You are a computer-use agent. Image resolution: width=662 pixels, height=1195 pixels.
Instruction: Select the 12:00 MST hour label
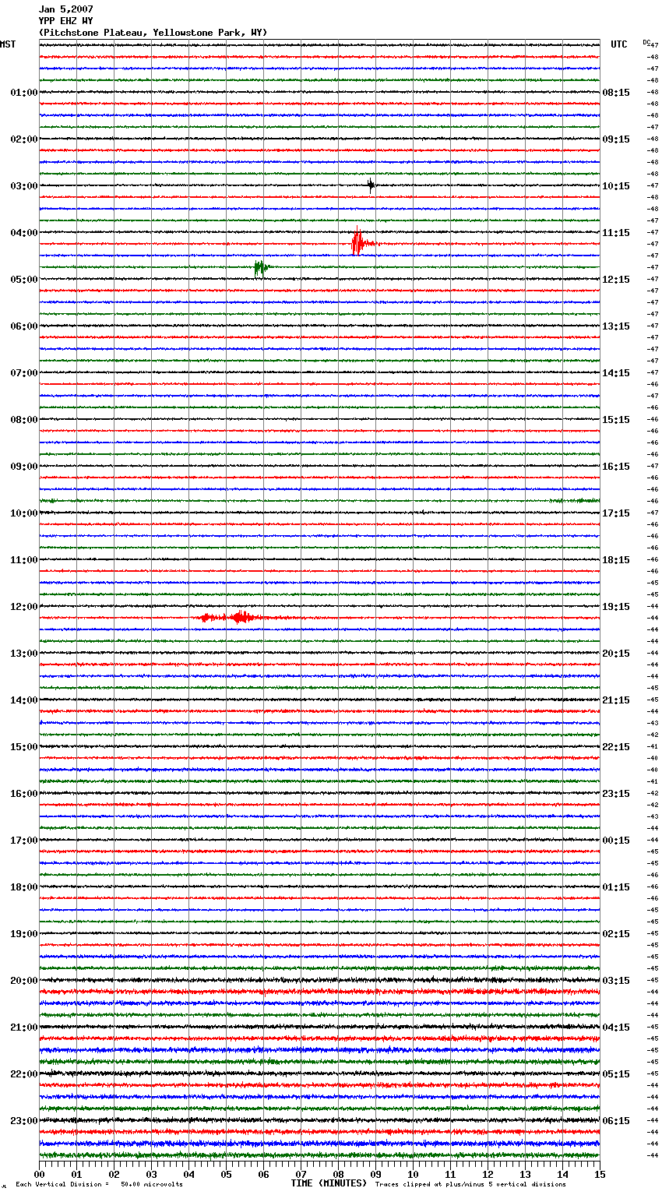click(x=24, y=607)
